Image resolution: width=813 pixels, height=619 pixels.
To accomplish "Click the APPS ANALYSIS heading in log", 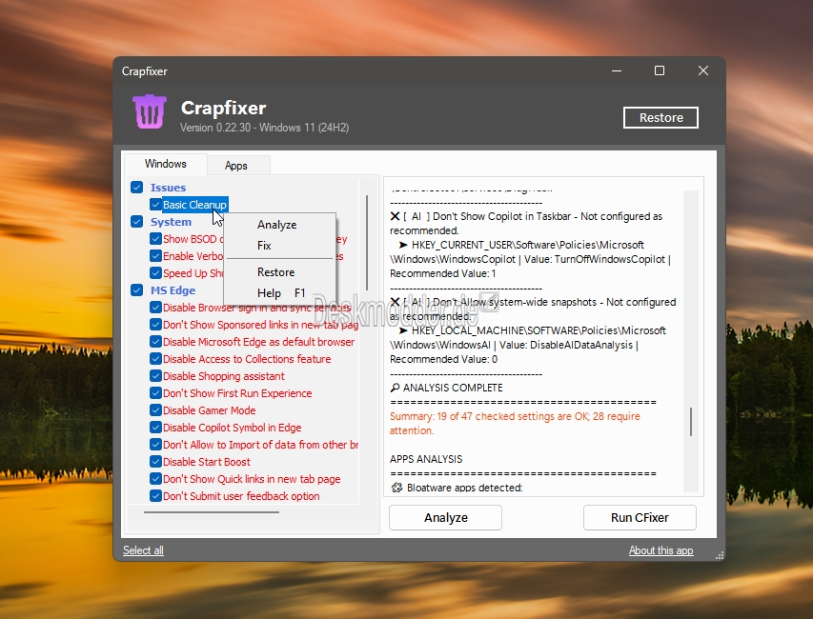I will 426,459.
